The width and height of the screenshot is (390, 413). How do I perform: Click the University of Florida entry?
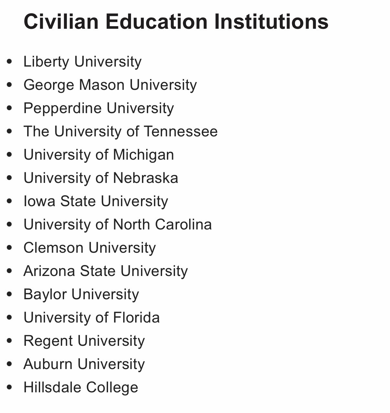92,318
